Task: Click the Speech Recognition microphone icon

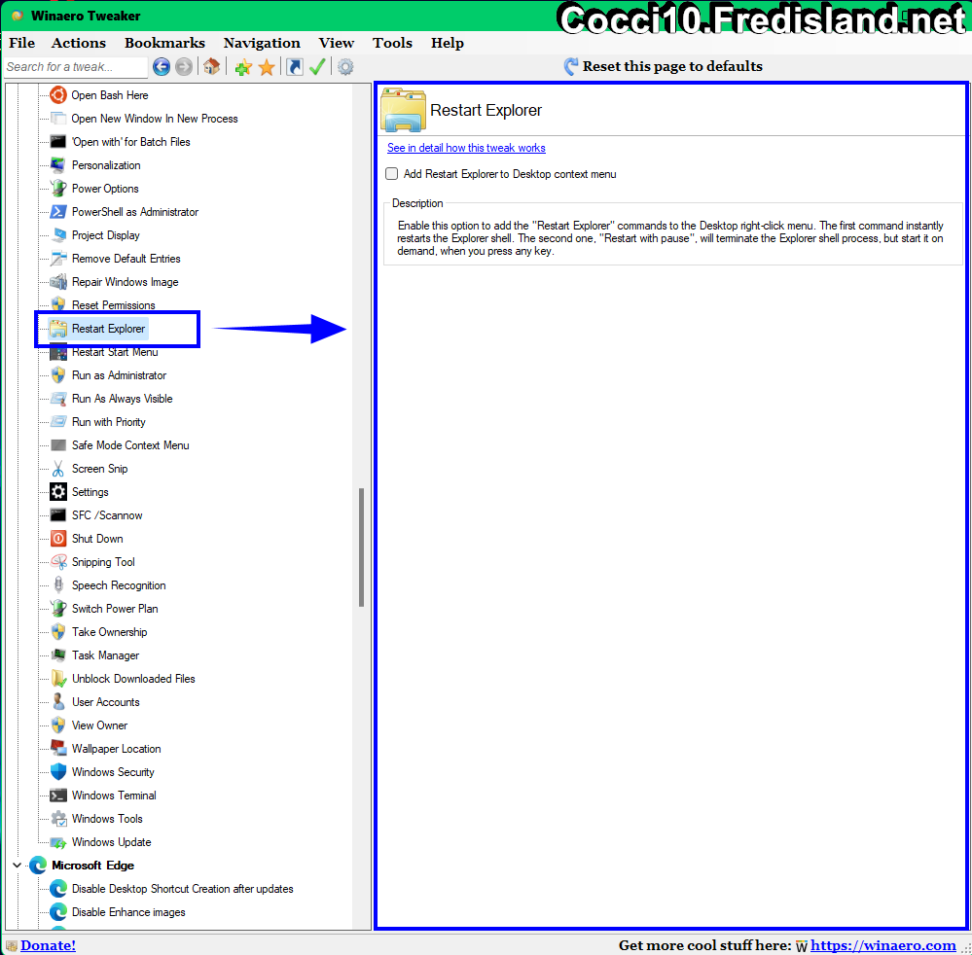Action: [58, 585]
